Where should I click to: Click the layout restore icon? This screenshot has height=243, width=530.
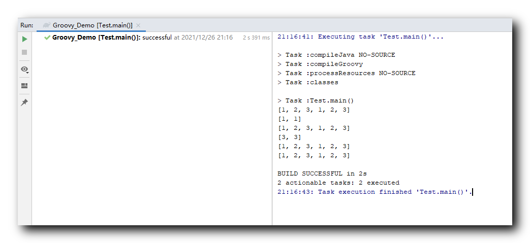click(x=24, y=86)
